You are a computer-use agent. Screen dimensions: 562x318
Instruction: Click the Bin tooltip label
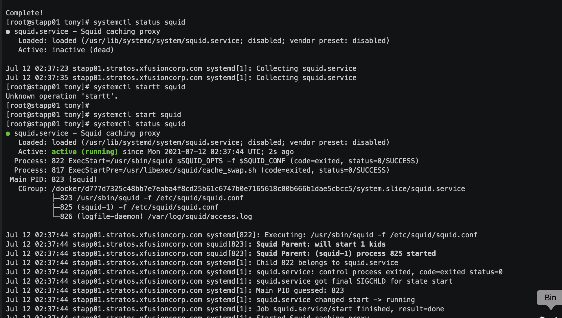coord(550,297)
